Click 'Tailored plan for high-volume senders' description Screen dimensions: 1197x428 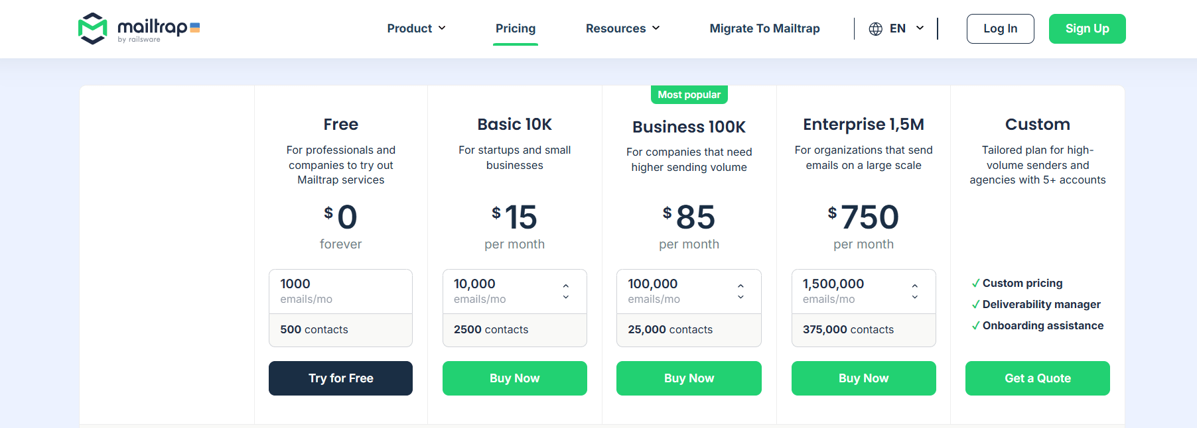tap(1038, 165)
